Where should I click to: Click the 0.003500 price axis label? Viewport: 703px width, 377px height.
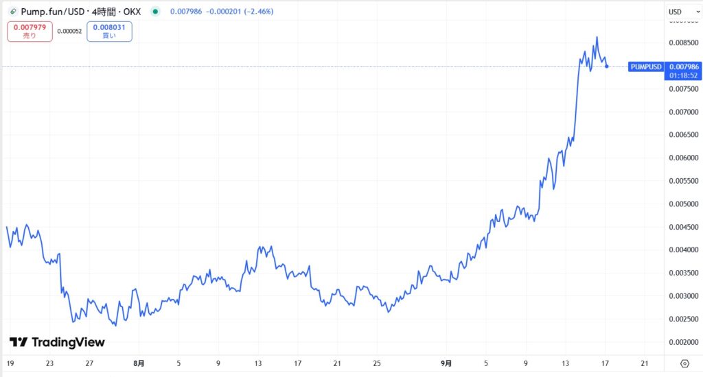(x=684, y=273)
